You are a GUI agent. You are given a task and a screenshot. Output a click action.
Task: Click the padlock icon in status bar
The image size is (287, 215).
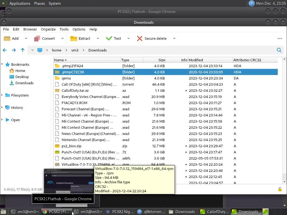[280, 189]
